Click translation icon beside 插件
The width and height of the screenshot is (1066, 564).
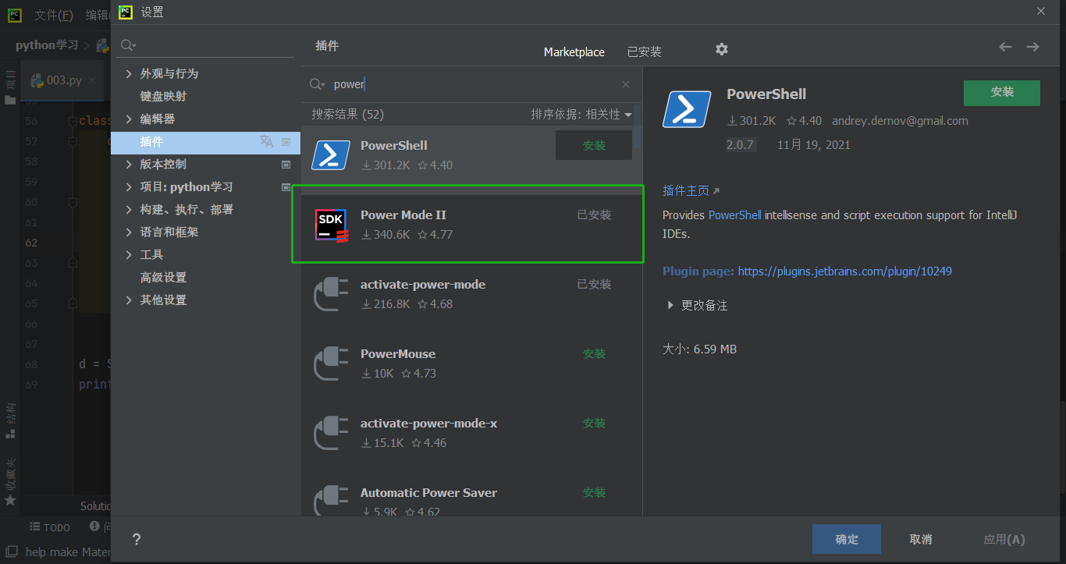pos(267,141)
